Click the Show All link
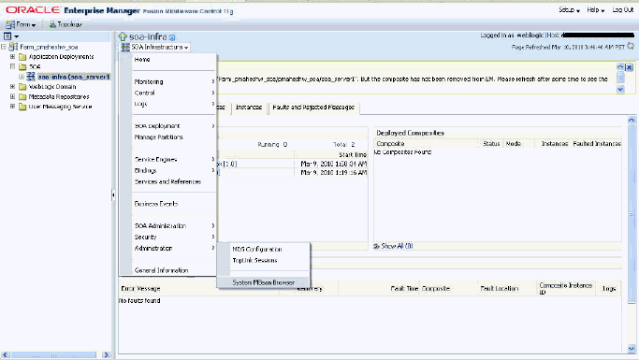This screenshot has width=639, height=360. pyautogui.click(x=397, y=246)
